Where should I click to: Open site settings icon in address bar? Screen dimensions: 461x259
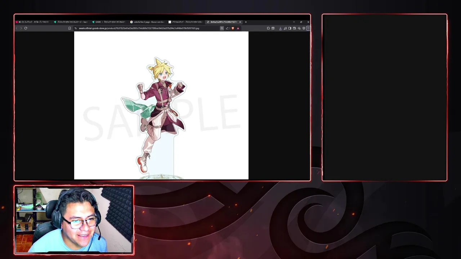(x=76, y=28)
